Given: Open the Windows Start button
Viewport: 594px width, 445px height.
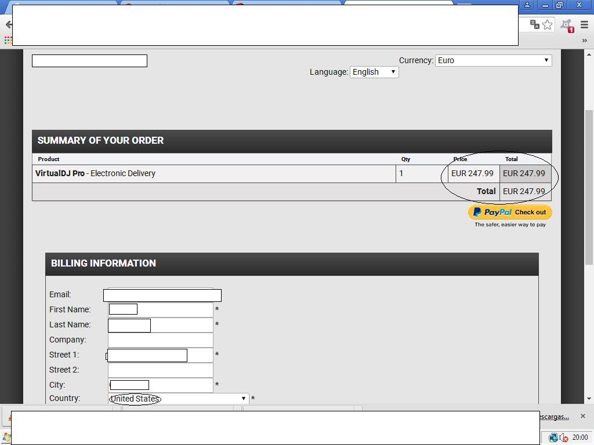Looking at the screenshot, I should [6, 438].
